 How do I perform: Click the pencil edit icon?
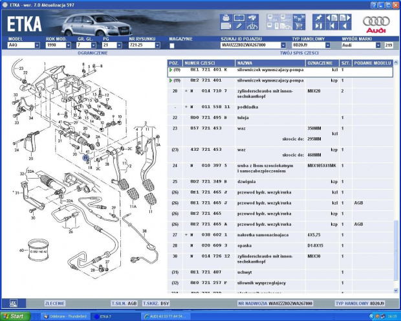[239, 26]
